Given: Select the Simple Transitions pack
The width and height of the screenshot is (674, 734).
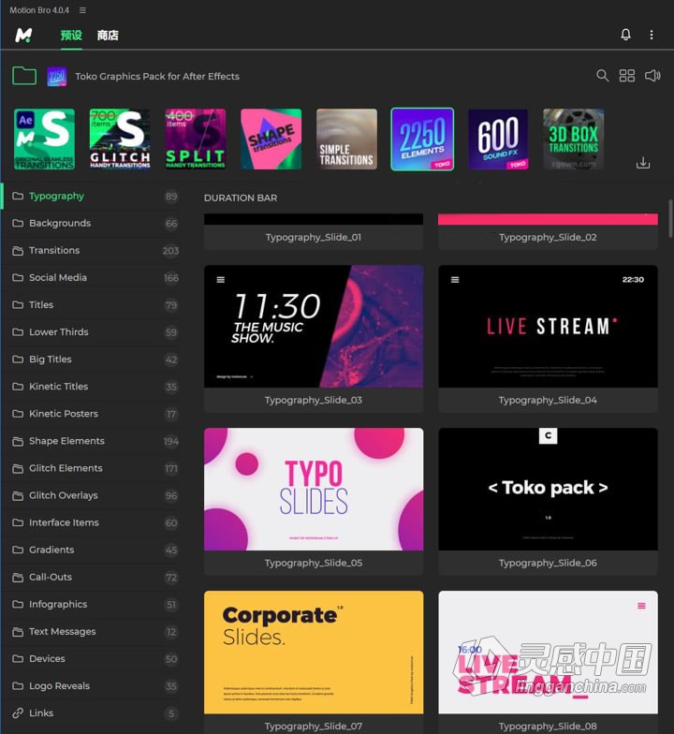Looking at the screenshot, I should pyautogui.click(x=346, y=139).
